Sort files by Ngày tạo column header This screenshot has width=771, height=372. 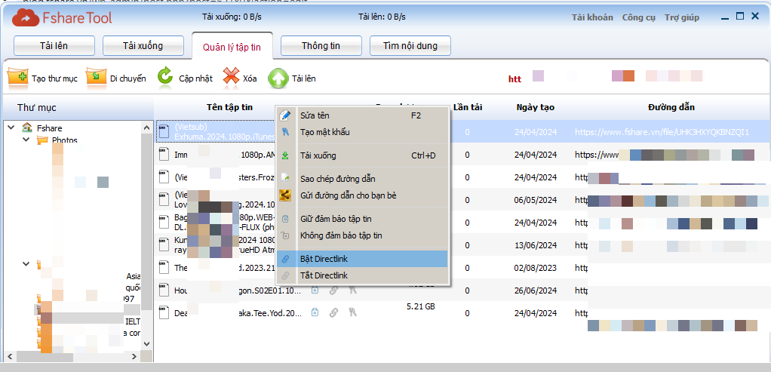point(535,107)
